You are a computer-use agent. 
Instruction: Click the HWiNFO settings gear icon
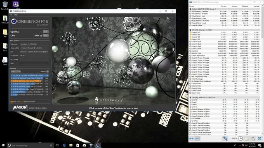click(x=253, y=139)
